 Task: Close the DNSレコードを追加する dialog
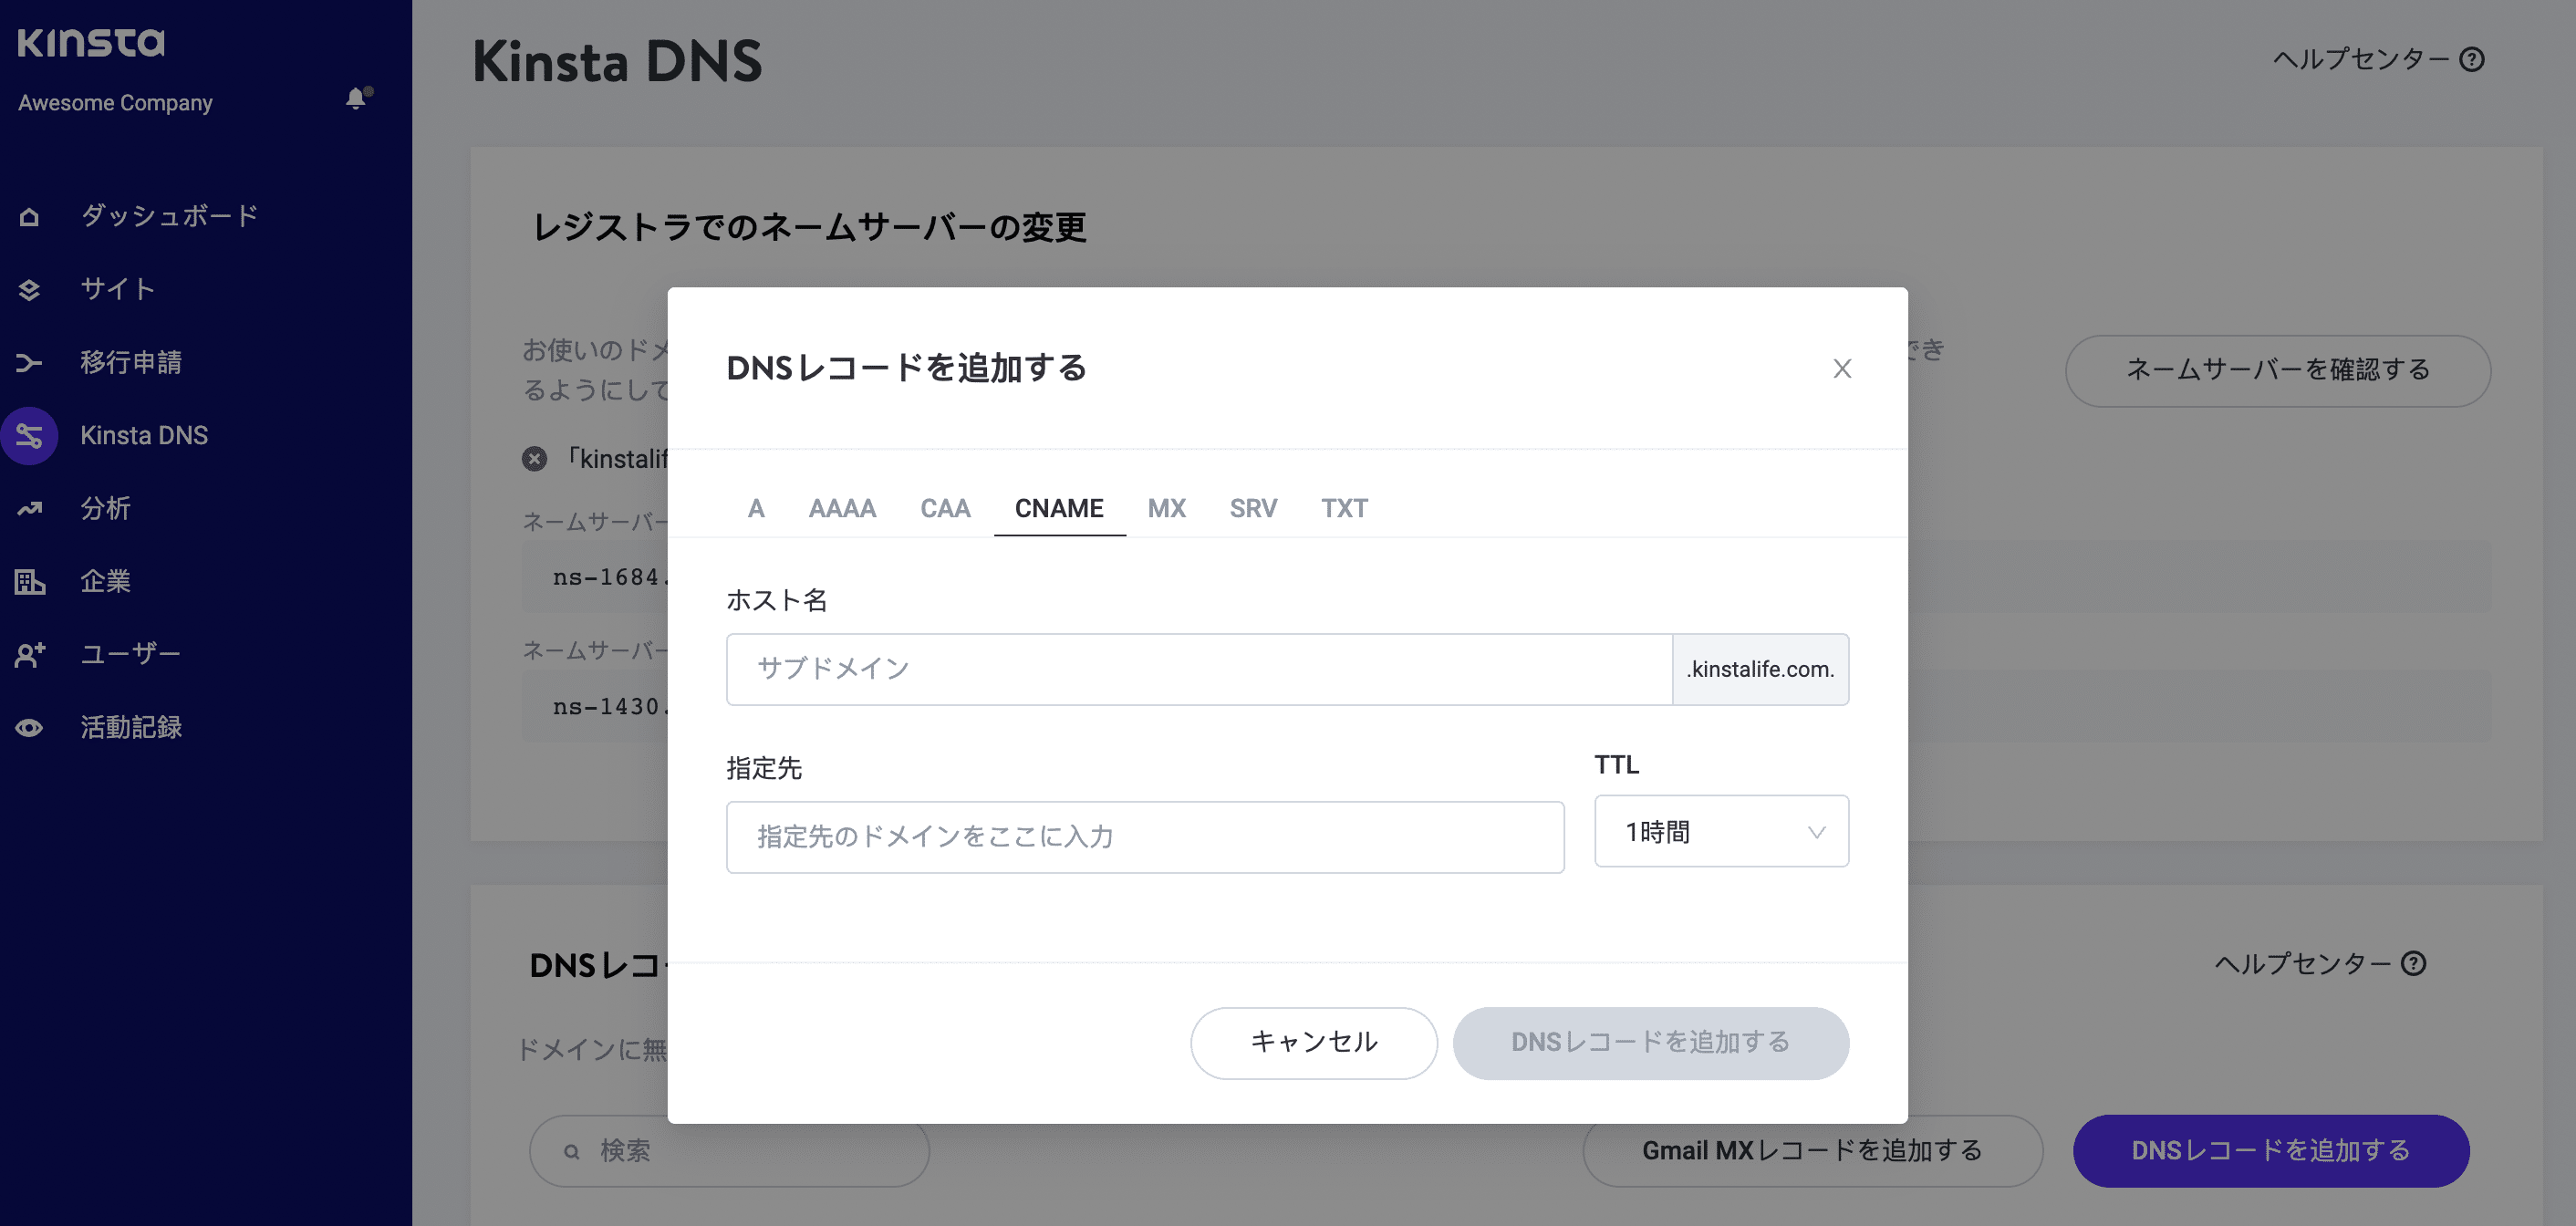1843,368
